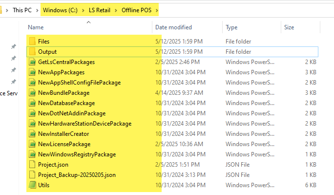
Task: Expand the chevron after Windows (C:)
Action: (x=83, y=10)
